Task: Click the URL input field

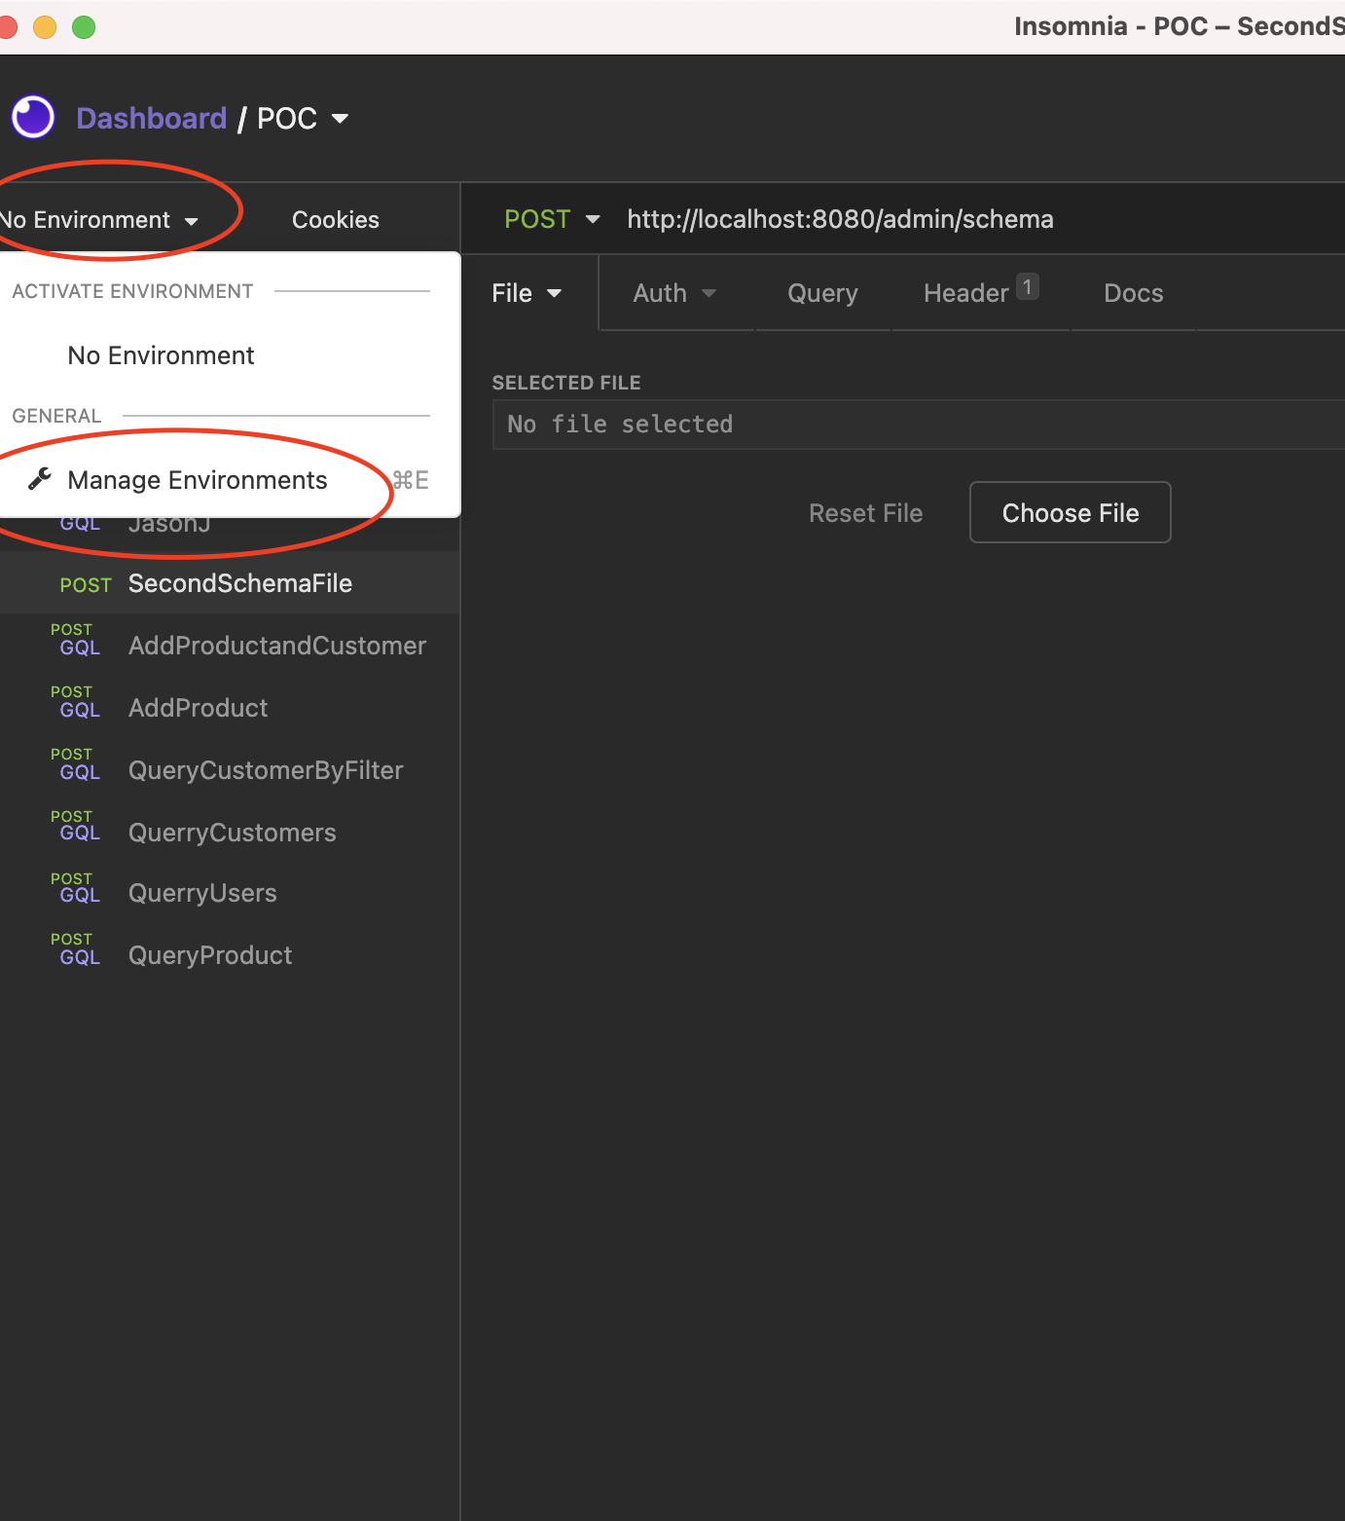Action: (840, 219)
